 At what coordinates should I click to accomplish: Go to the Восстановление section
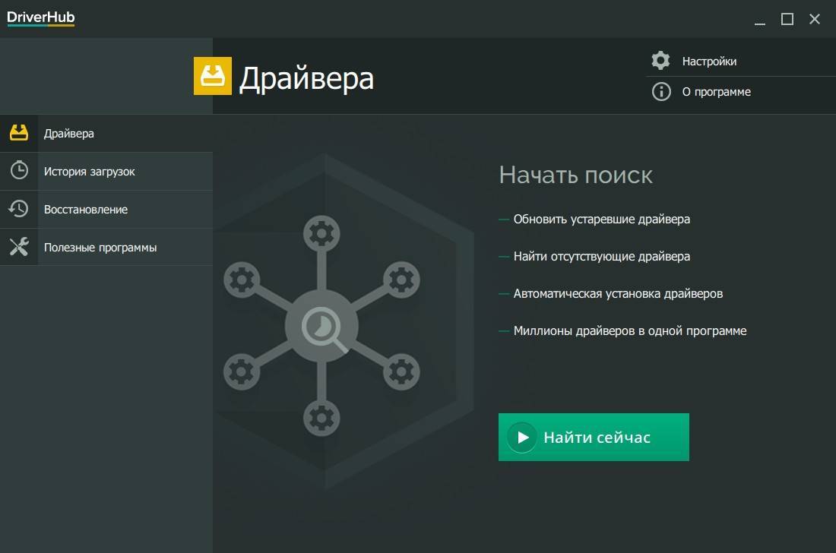[x=86, y=210]
